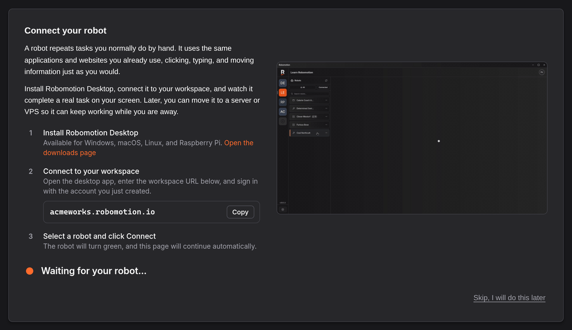Skip, I will do this later
Image resolution: width=572 pixels, height=330 pixels.
pos(509,298)
